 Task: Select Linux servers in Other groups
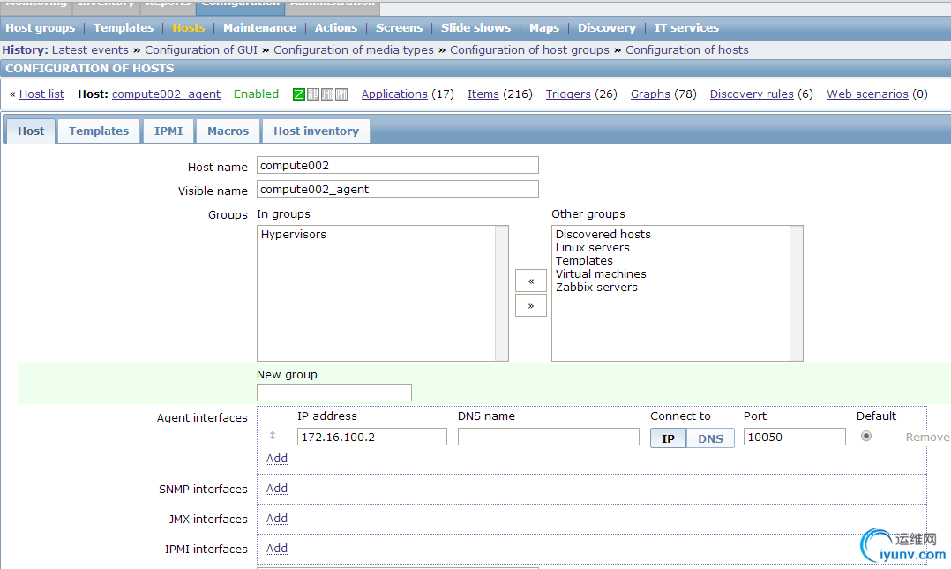(593, 248)
